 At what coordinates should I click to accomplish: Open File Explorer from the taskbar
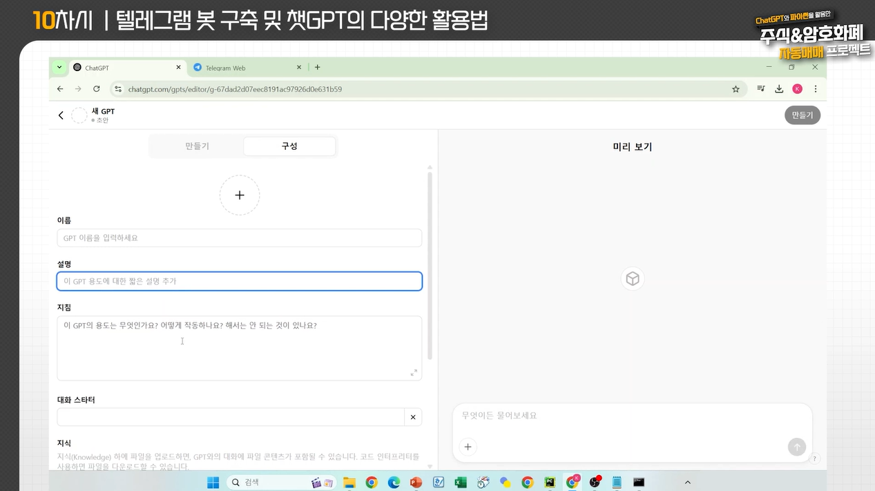pos(349,482)
